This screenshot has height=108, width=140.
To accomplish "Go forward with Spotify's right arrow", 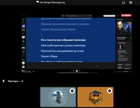I will pos(28,16).
